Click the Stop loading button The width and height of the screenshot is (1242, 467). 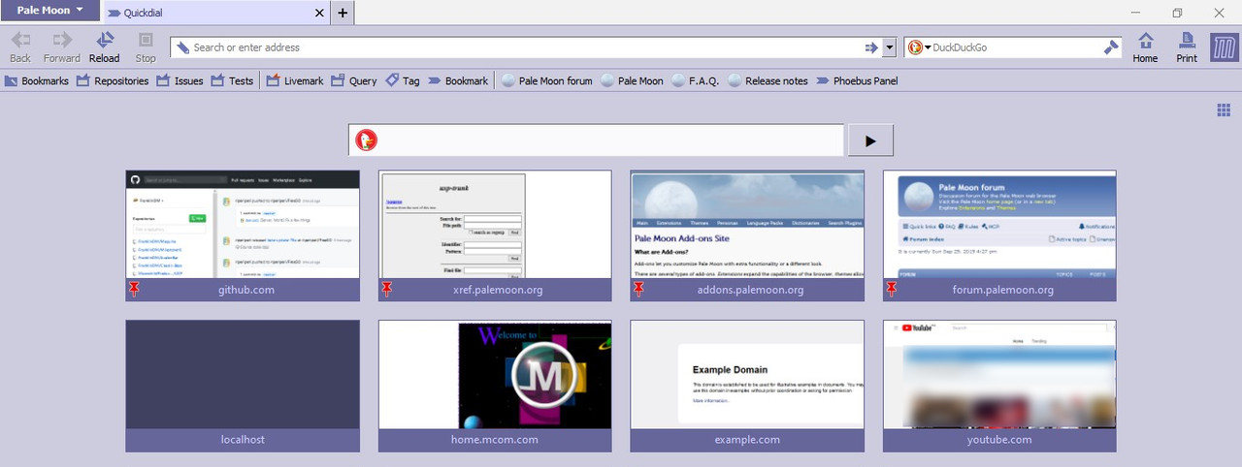(x=146, y=47)
